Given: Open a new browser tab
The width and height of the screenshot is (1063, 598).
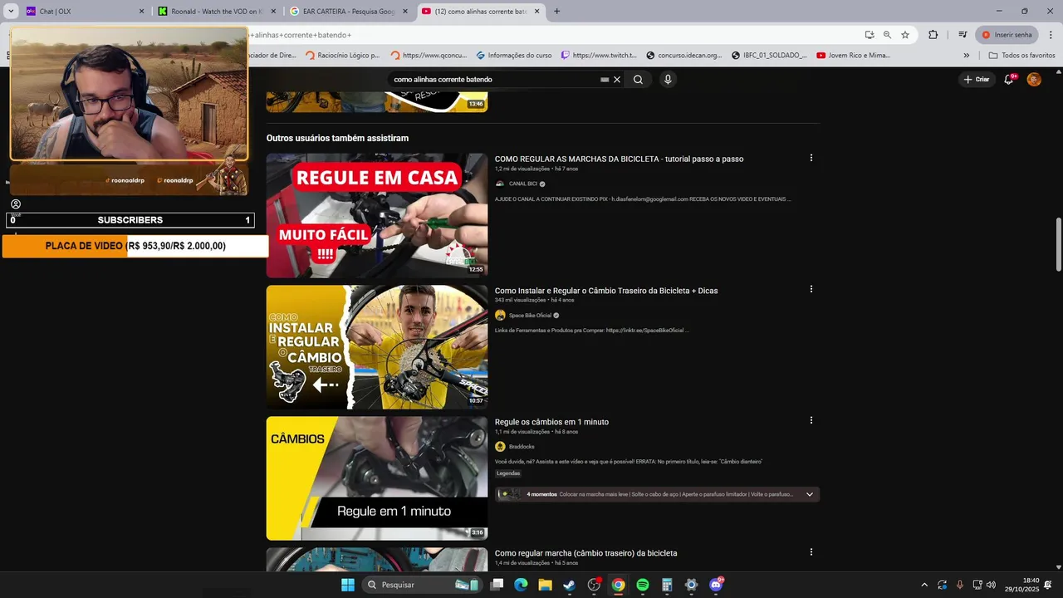Looking at the screenshot, I should (556, 12).
